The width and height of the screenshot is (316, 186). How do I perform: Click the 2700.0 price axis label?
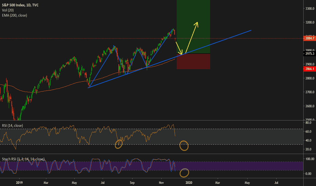pos(310,92)
